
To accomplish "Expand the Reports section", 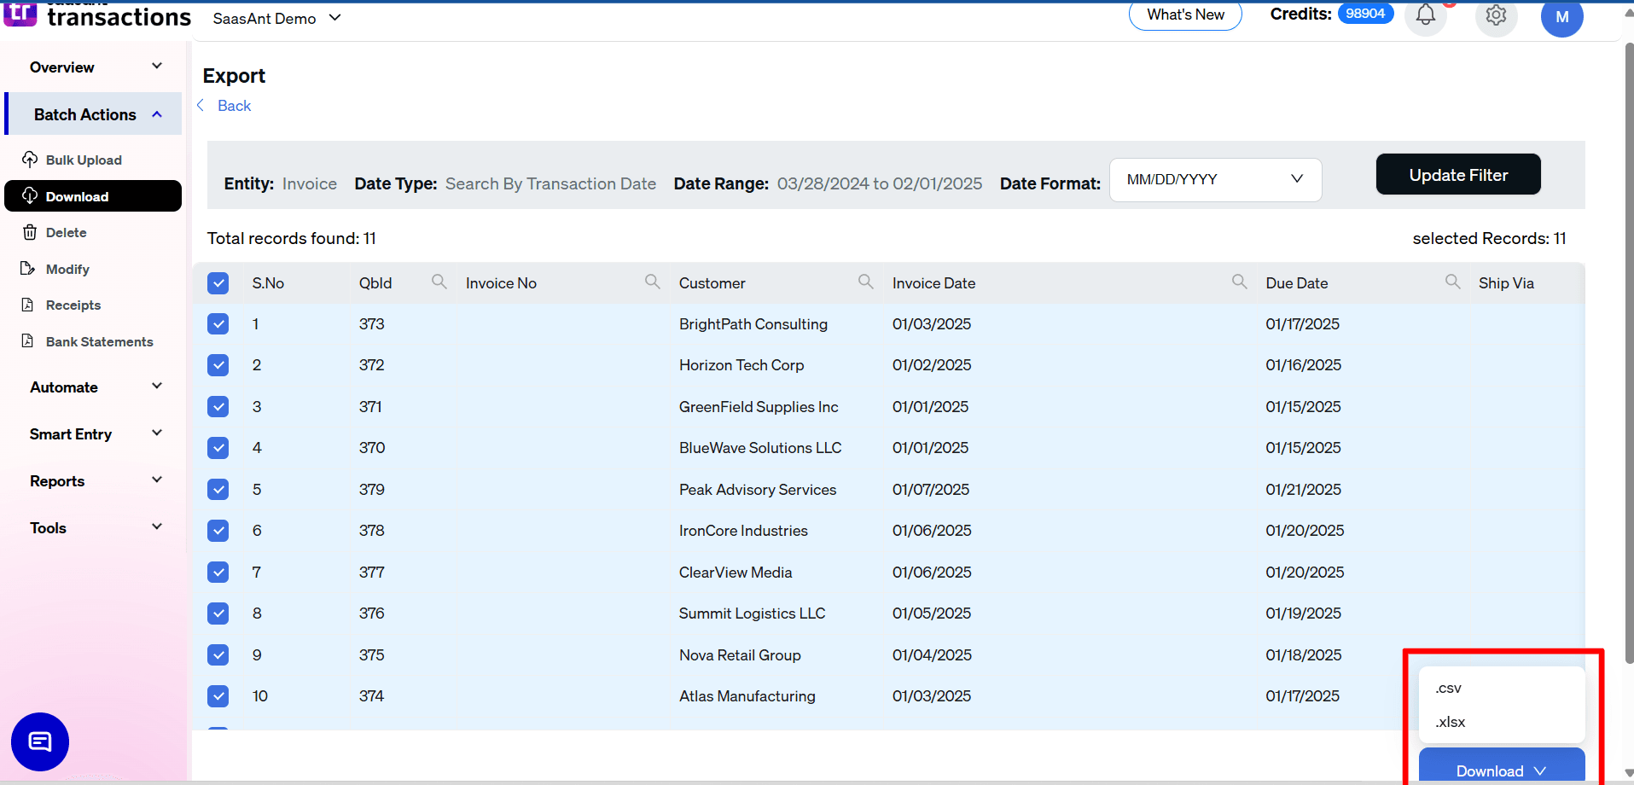I will click(x=56, y=480).
